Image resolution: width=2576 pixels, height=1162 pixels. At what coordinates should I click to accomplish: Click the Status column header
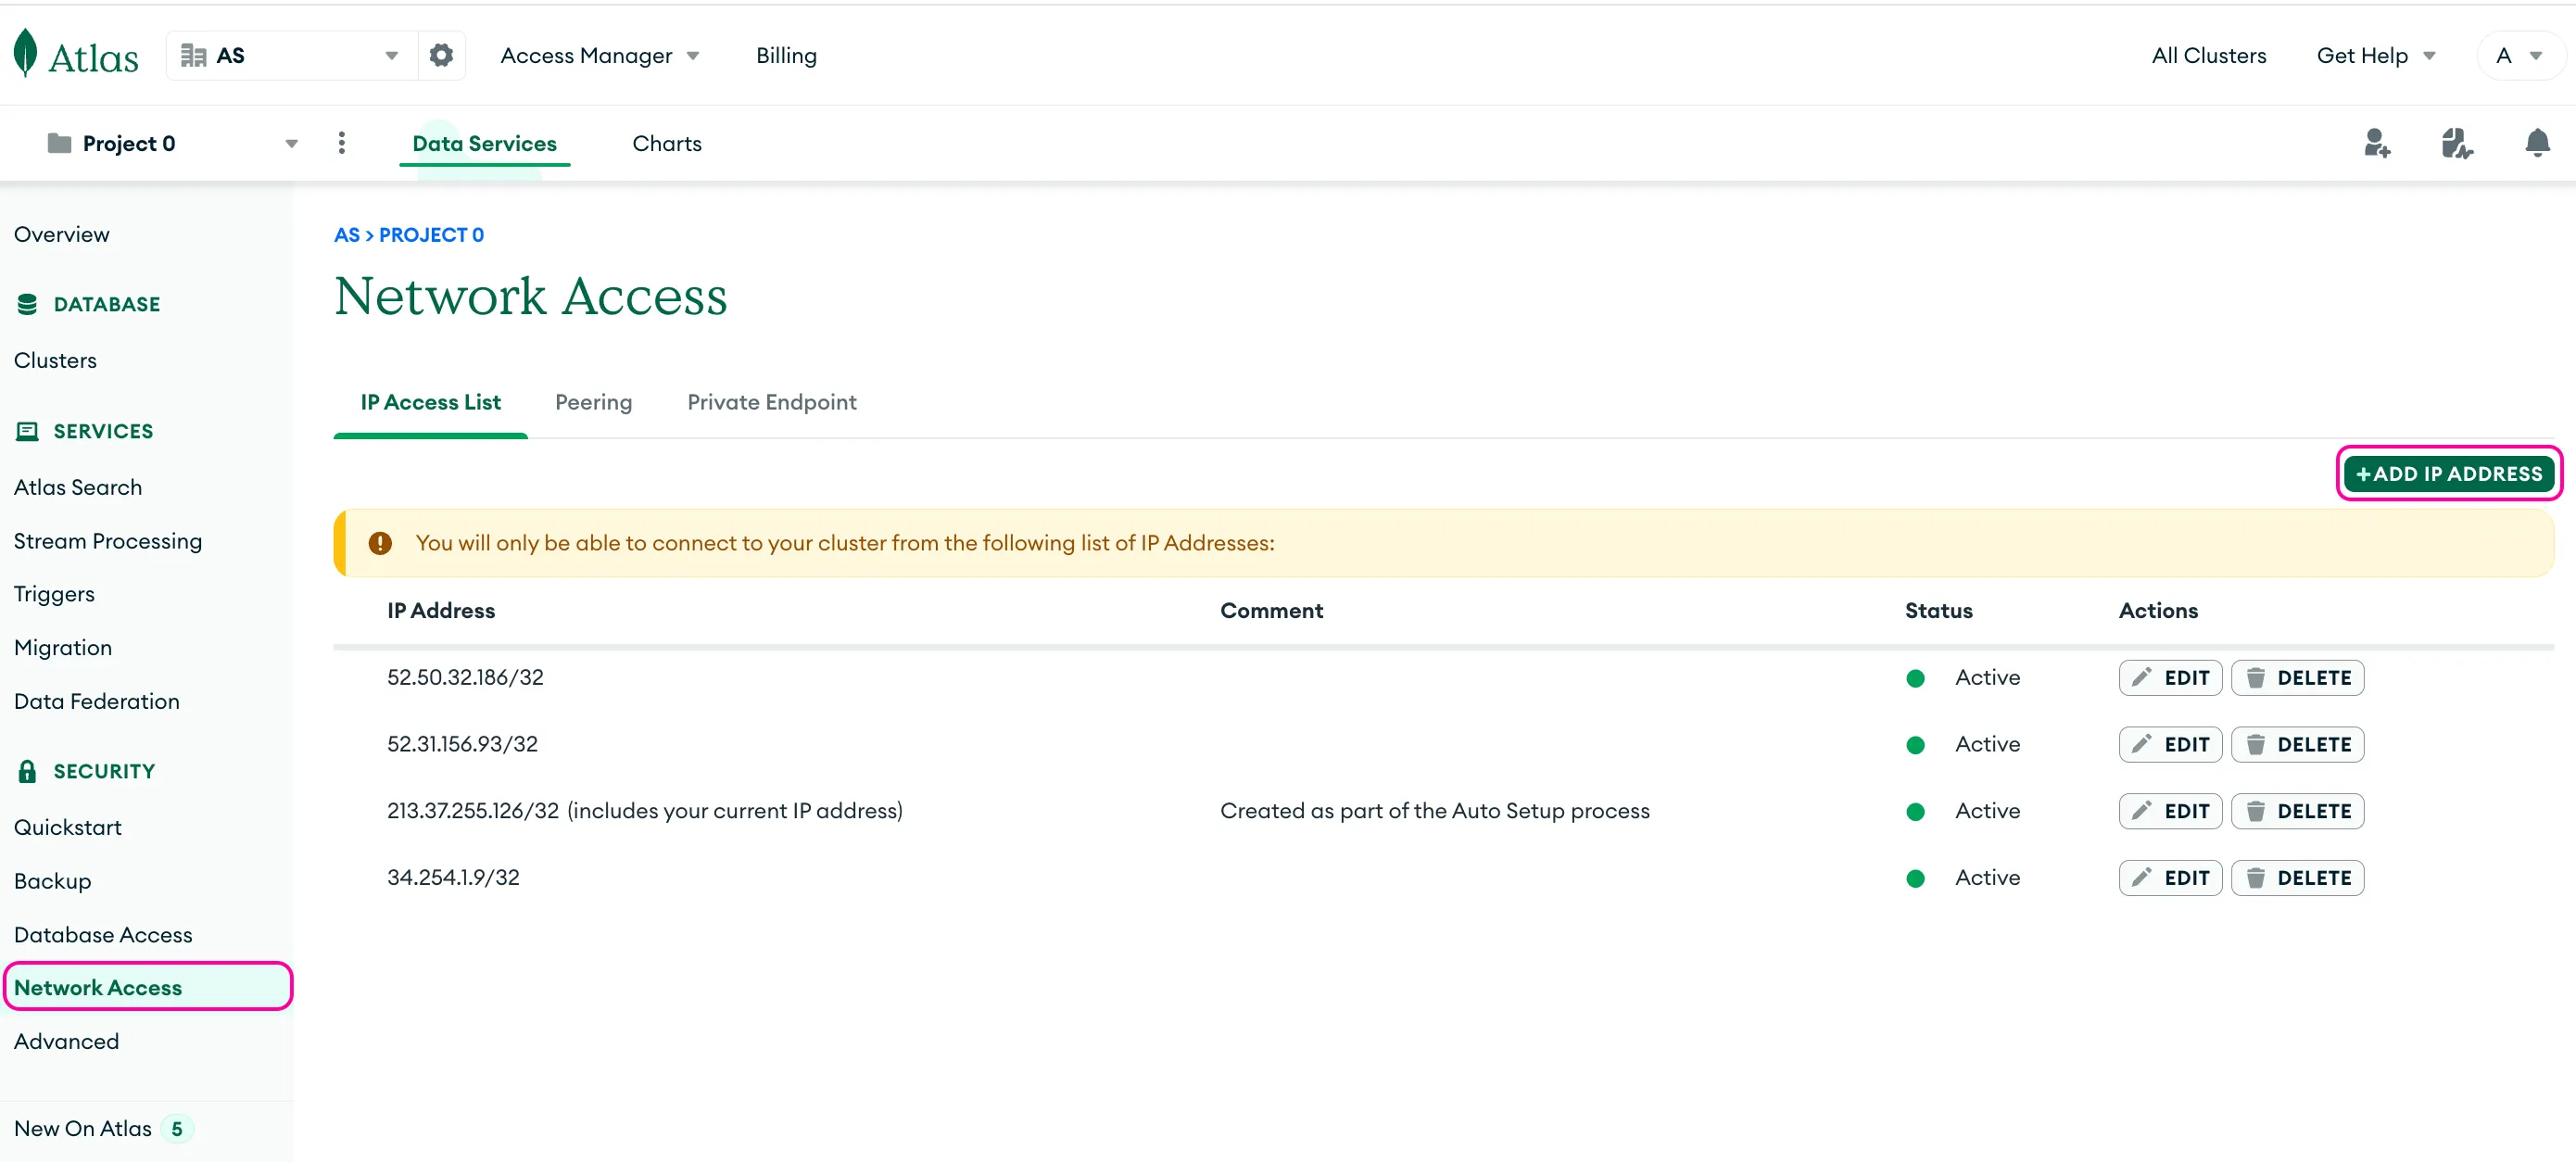[x=1938, y=611]
